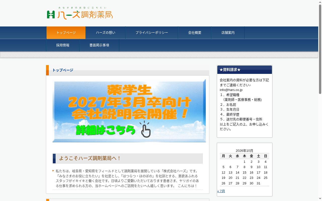The image size is (322, 201).
Task: Click the 会社説明会開催 banner image
Action: (x=129, y=111)
